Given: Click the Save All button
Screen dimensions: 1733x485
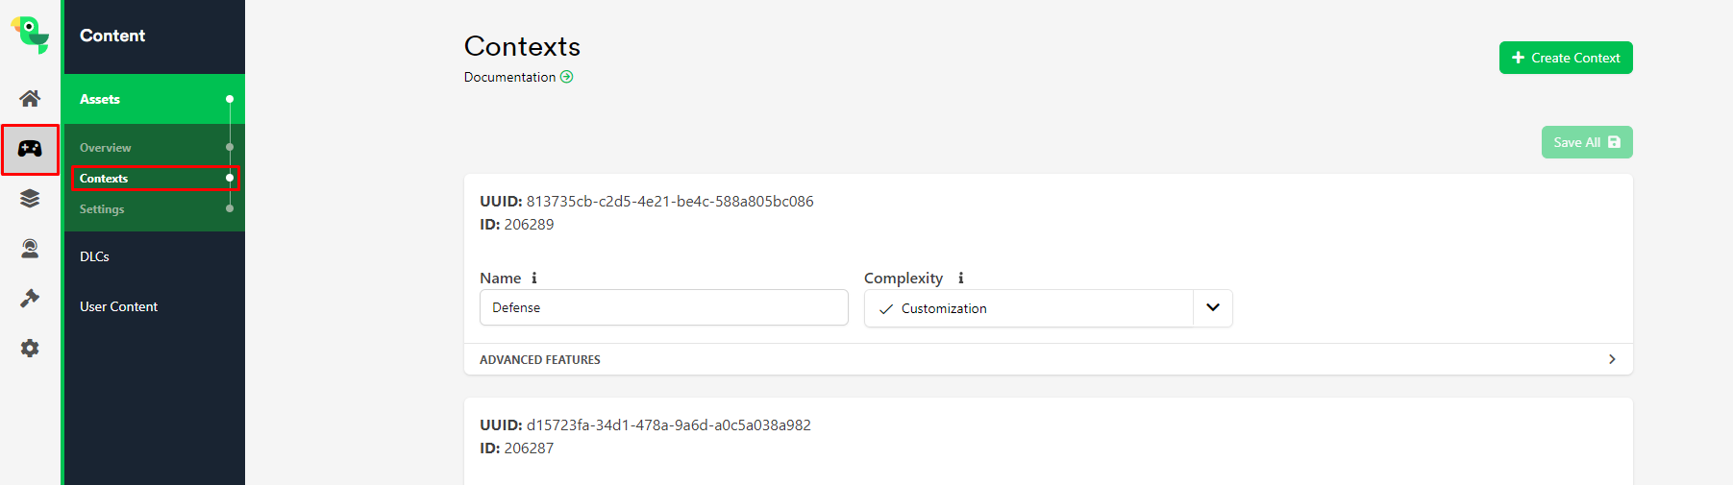Looking at the screenshot, I should pos(1586,142).
